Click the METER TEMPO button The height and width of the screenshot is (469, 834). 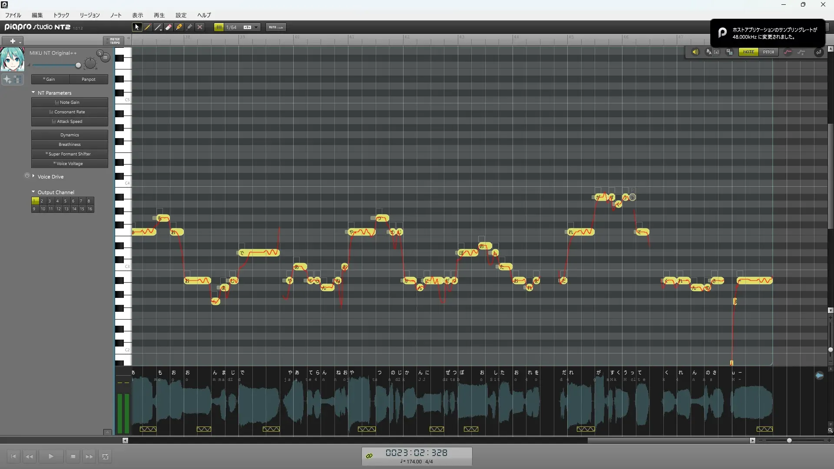point(114,41)
